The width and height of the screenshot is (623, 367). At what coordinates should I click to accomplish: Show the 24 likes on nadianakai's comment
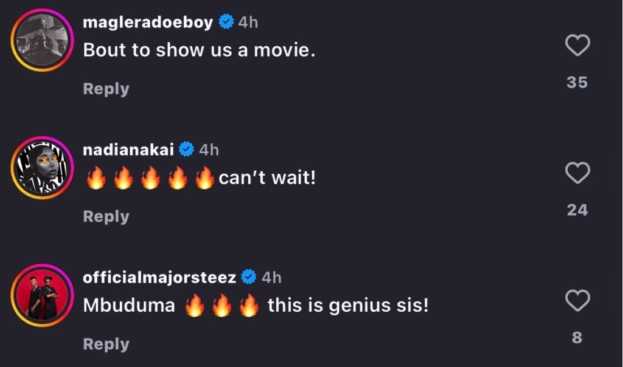tap(577, 210)
